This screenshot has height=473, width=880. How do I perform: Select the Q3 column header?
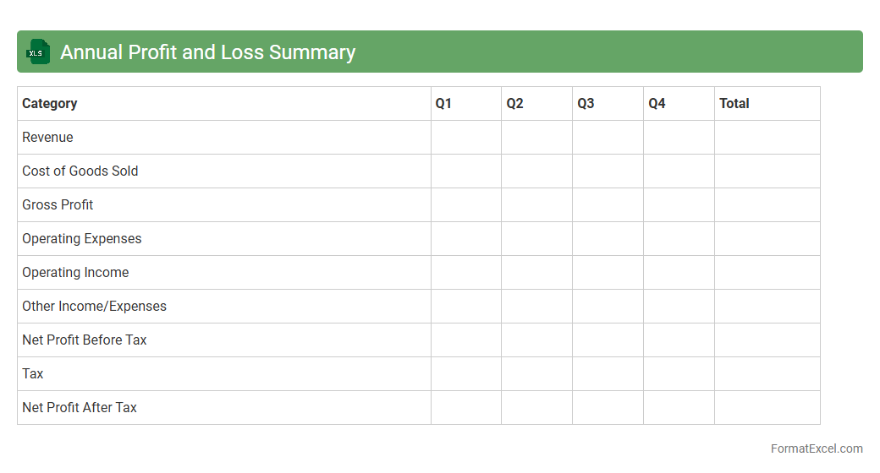pos(586,104)
